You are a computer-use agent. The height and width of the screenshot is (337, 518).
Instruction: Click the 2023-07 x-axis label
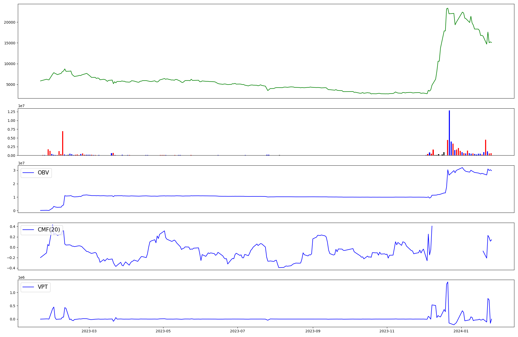(238, 331)
